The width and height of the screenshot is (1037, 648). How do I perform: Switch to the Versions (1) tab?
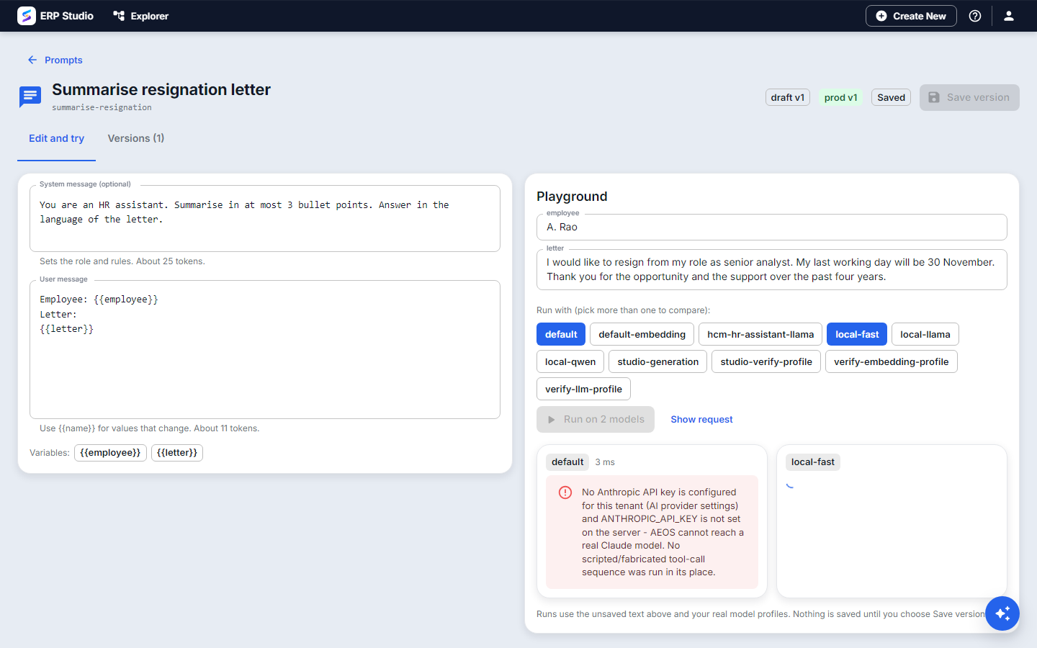click(x=136, y=138)
